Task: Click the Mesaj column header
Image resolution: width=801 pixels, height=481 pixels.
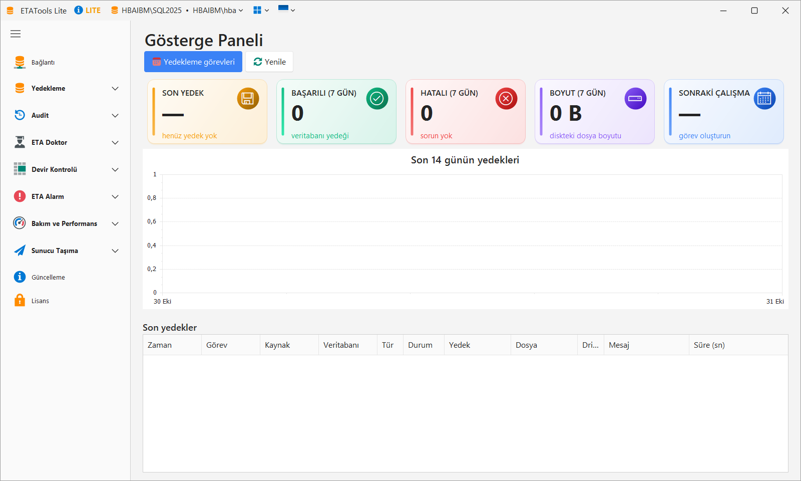Action: (646, 345)
